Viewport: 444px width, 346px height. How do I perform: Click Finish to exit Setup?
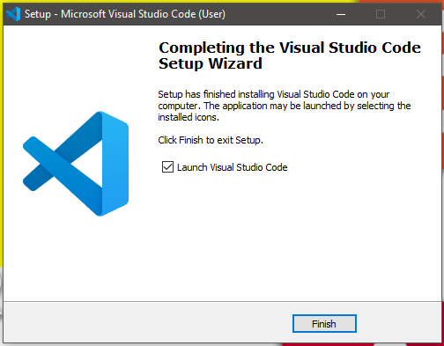click(324, 324)
